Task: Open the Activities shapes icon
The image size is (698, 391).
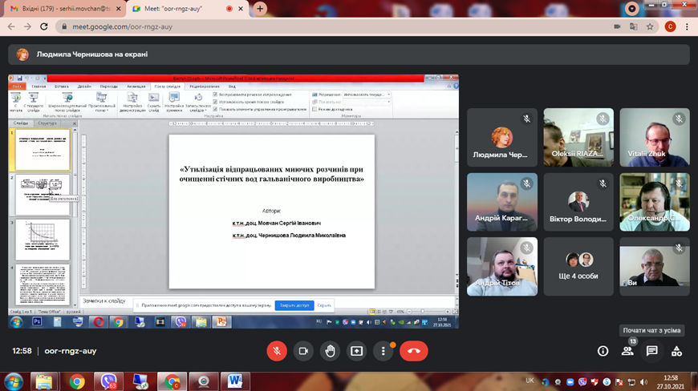Action: coord(676,351)
